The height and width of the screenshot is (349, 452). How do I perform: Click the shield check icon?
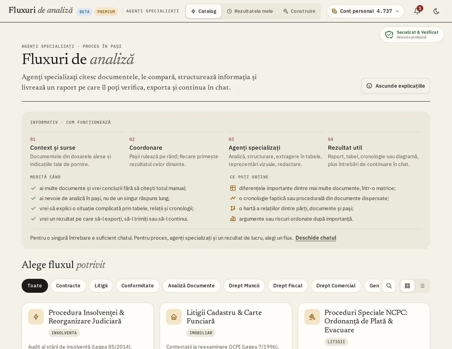[389, 35]
